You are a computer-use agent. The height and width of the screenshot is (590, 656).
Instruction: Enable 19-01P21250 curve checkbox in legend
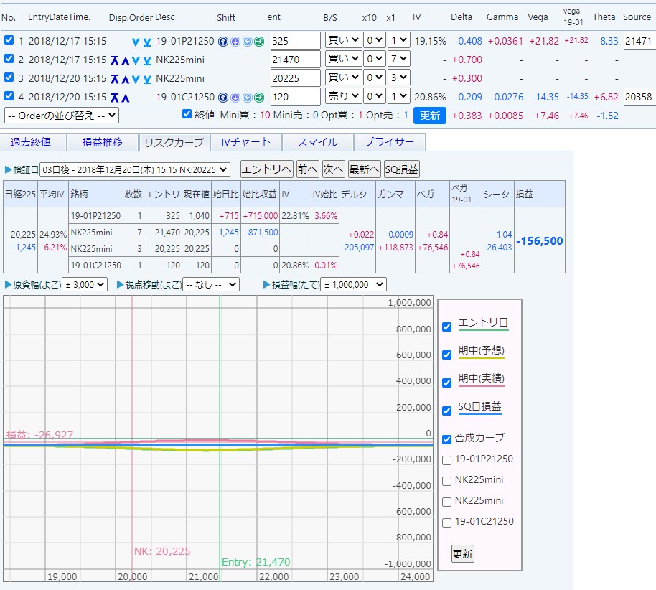[447, 460]
